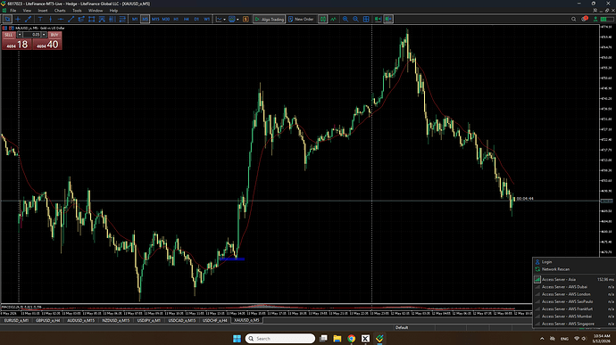Draw a vertical line on chart
Viewport: 616px width, 345px height.
pos(50,19)
